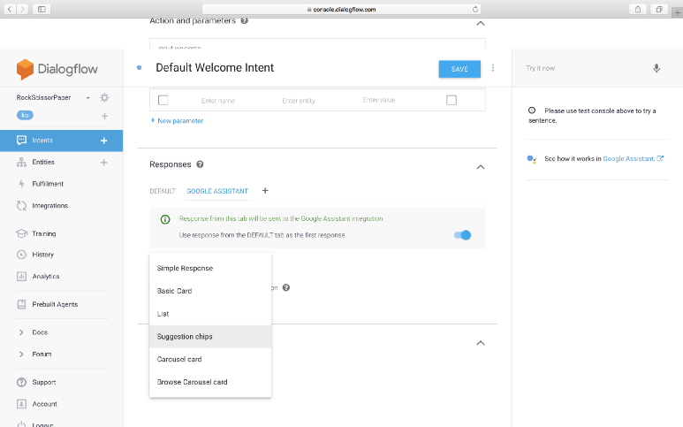Viewport: 683px width, 427px height.
Task: Open the RockScissorPaper agent dropdown
Action: pos(87,97)
